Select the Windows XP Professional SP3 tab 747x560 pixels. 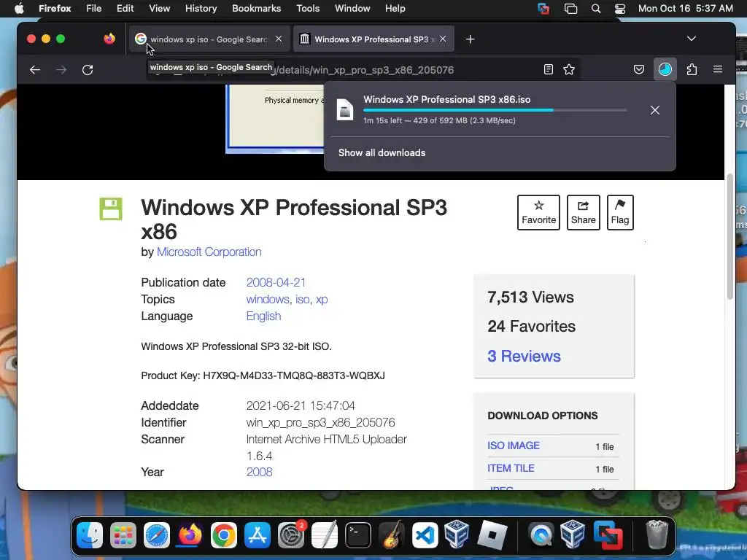(373, 39)
